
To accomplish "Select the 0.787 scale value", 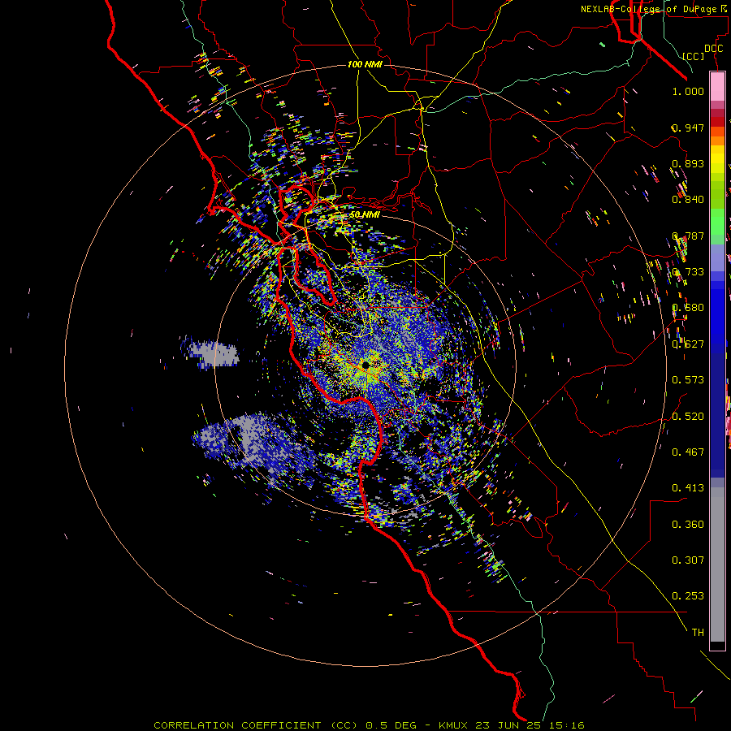I will coord(688,236).
